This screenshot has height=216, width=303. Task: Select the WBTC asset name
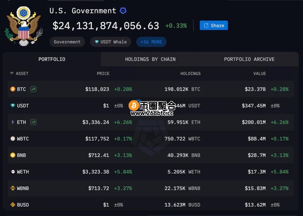tap(23, 139)
